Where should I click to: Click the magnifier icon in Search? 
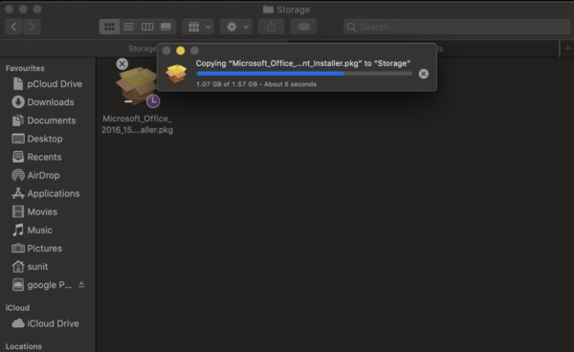click(x=351, y=27)
